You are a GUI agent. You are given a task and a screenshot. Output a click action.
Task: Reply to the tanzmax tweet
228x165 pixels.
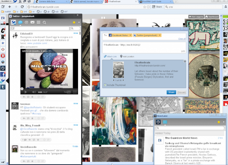(x=24, y=118)
